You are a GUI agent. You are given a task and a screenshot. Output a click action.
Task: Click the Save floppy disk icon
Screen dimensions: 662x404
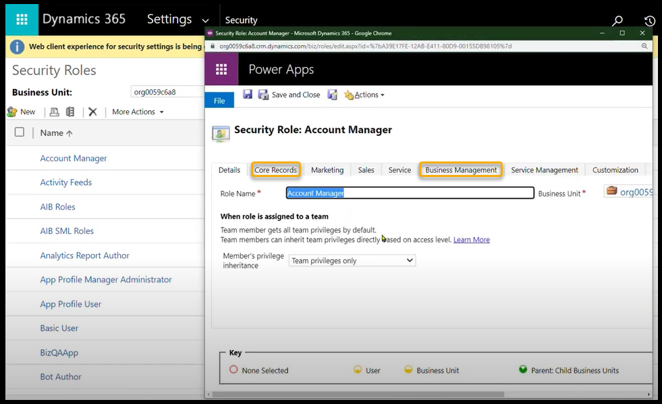[x=248, y=95]
